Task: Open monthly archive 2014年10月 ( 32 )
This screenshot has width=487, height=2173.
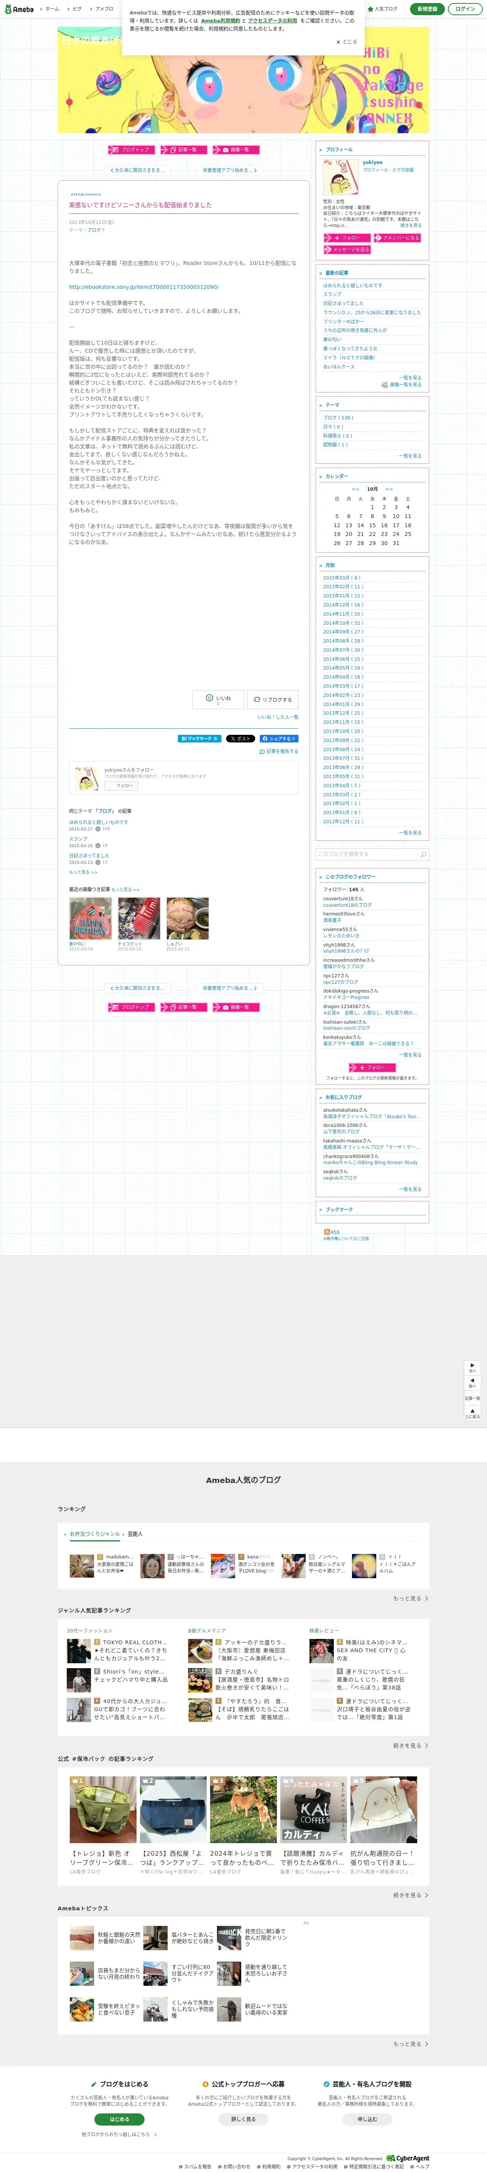Action: [343, 622]
